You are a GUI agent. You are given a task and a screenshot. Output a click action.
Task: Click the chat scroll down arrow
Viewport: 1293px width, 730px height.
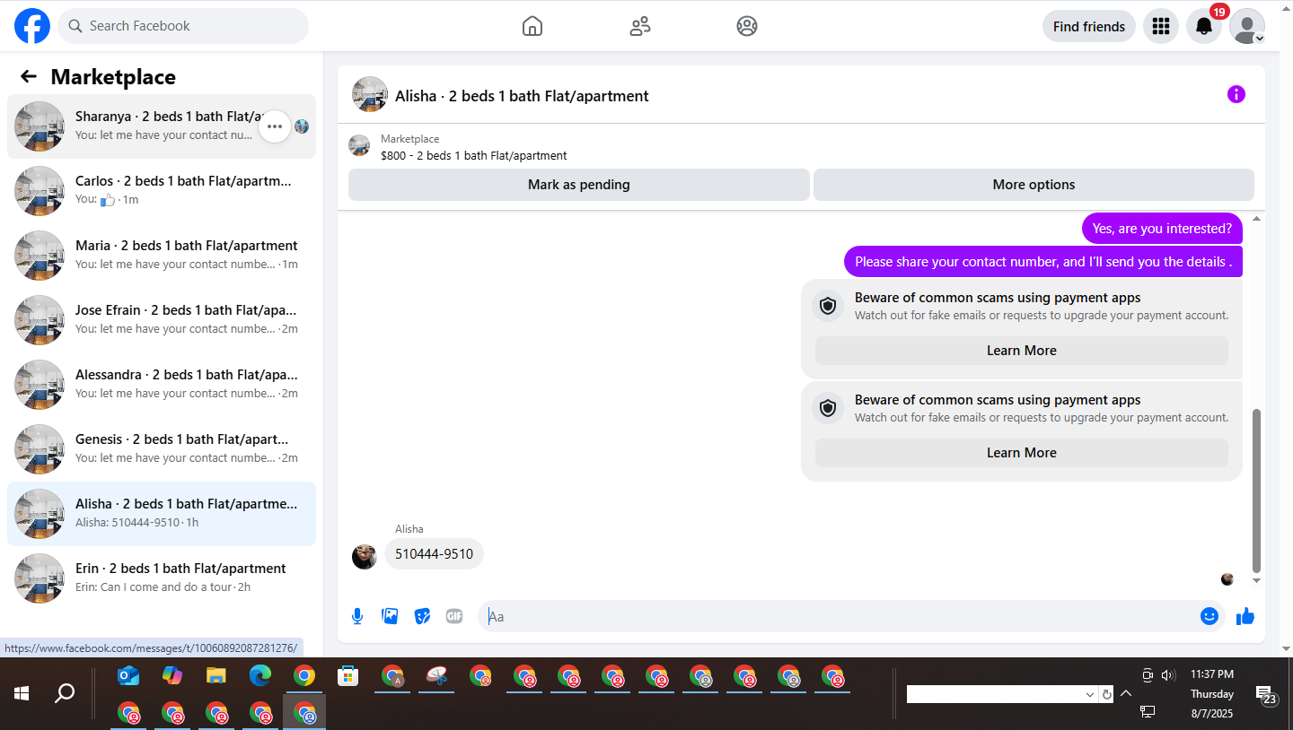click(1256, 581)
